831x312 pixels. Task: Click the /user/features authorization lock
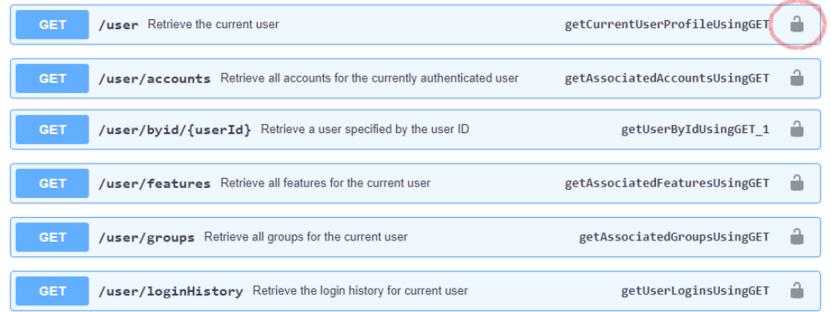pyautogui.click(x=797, y=183)
